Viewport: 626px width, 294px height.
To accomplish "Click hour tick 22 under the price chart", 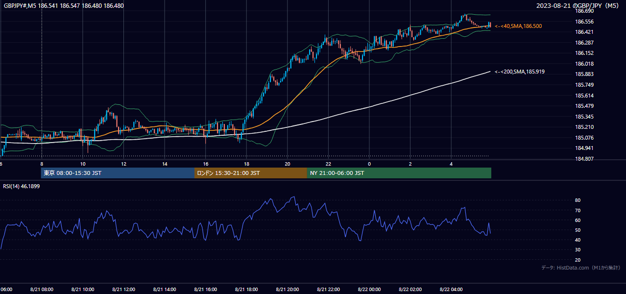I will (329, 164).
